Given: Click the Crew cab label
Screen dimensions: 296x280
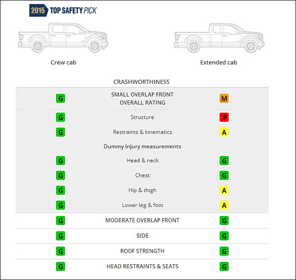Looking at the screenshot, I should pyautogui.click(x=63, y=62).
